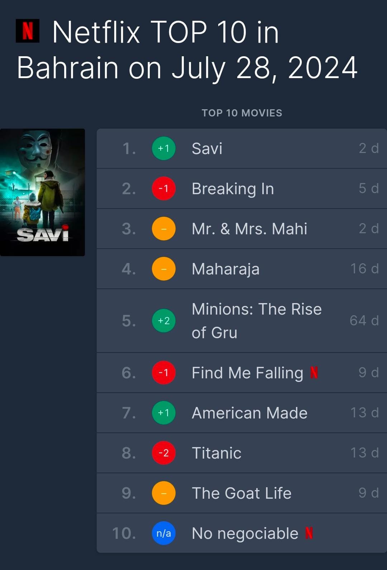Click the red -2 badge beside Titanic
Image resolution: width=387 pixels, height=570 pixels.
(164, 453)
